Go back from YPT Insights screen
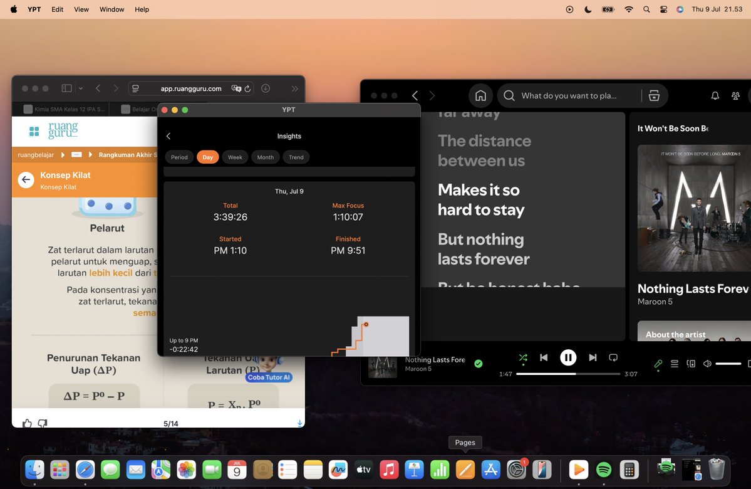The height and width of the screenshot is (489, 751). pyautogui.click(x=168, y=136)
